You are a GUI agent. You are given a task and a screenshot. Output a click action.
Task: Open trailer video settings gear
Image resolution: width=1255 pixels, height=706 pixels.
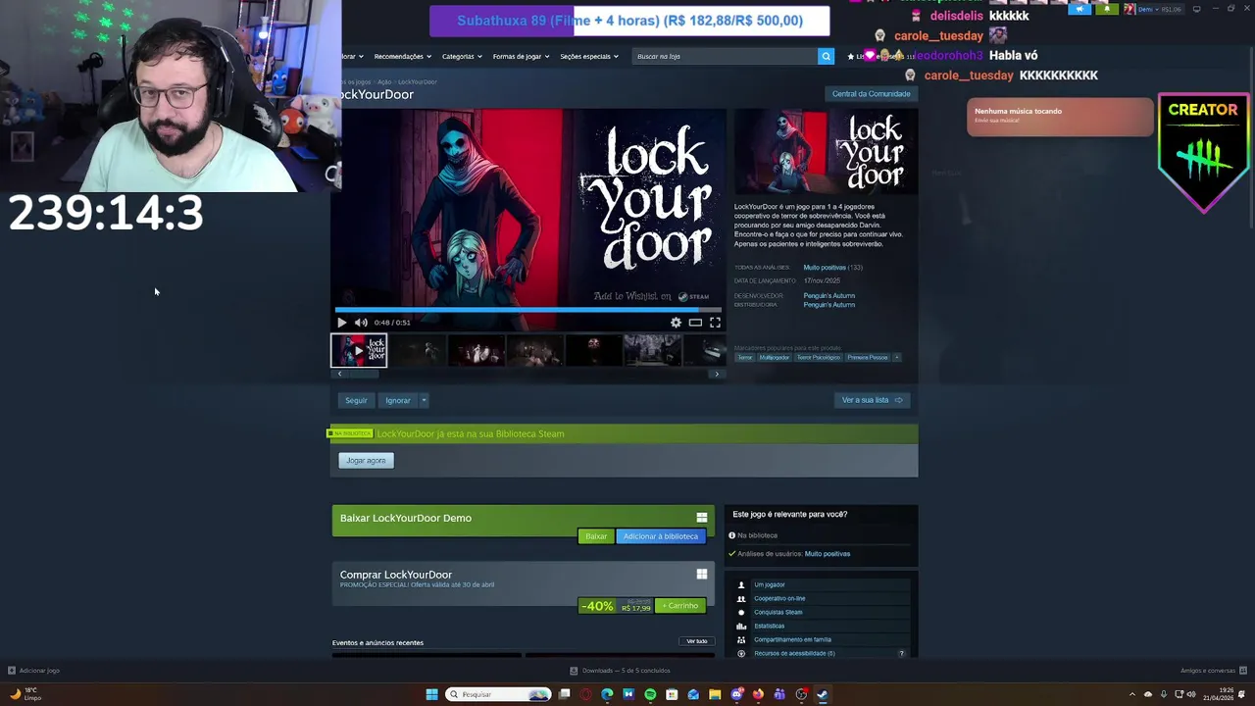676,323
